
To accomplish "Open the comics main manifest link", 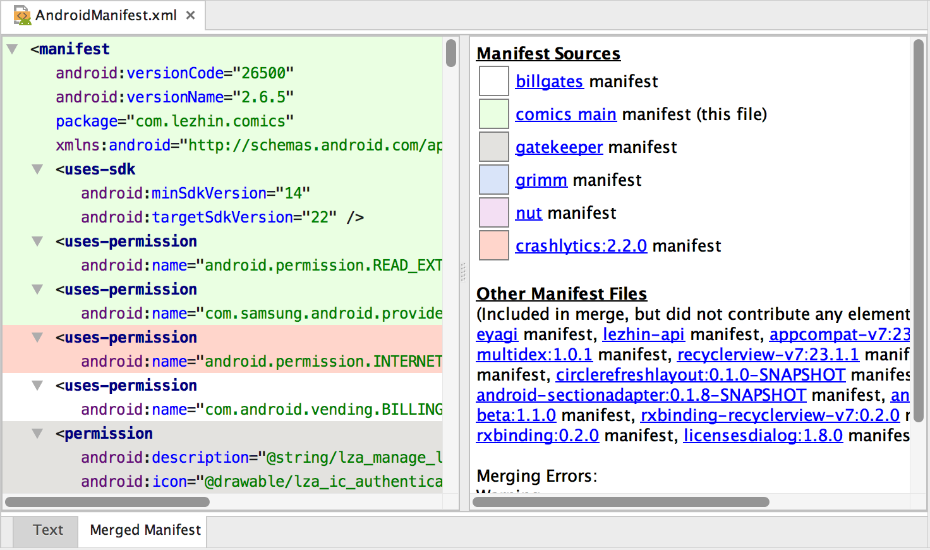I will 566,114.
